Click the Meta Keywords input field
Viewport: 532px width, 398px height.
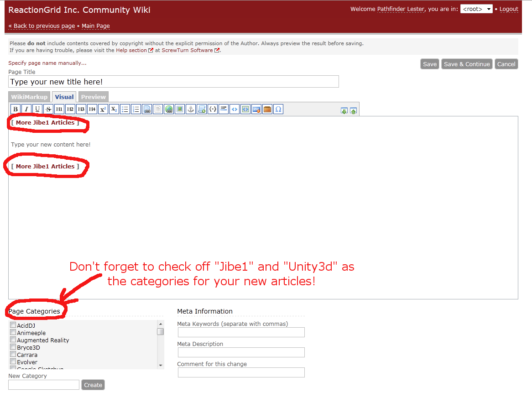tap(241, 332)
